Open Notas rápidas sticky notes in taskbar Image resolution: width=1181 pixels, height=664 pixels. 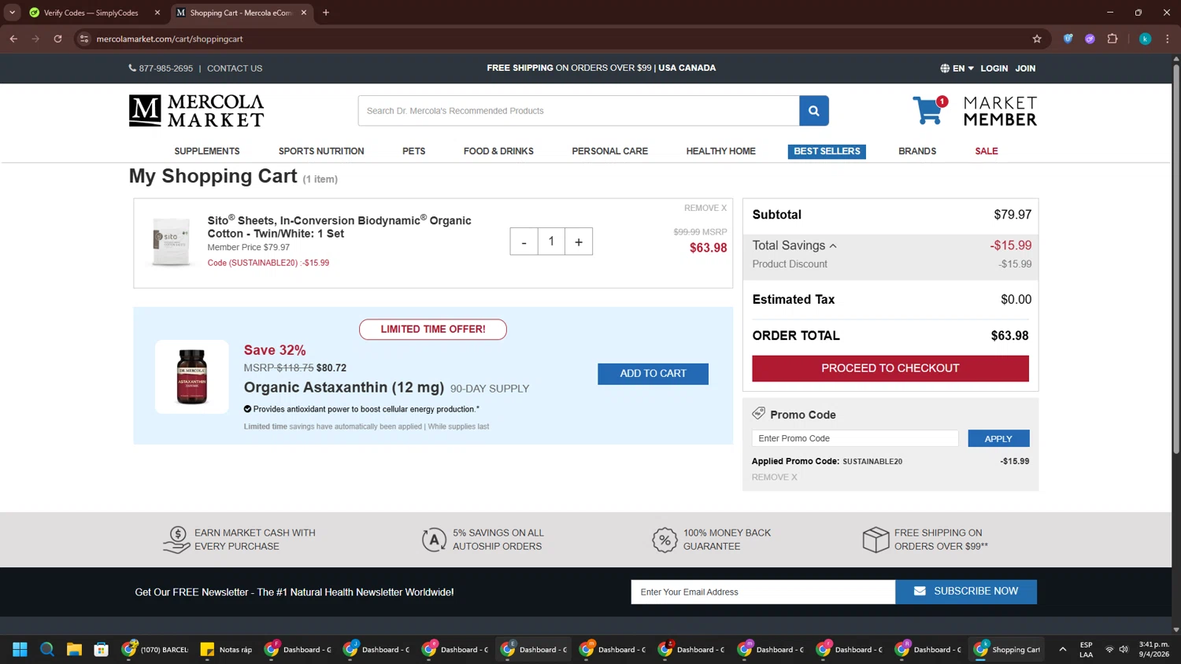click(x=227, y=649)
